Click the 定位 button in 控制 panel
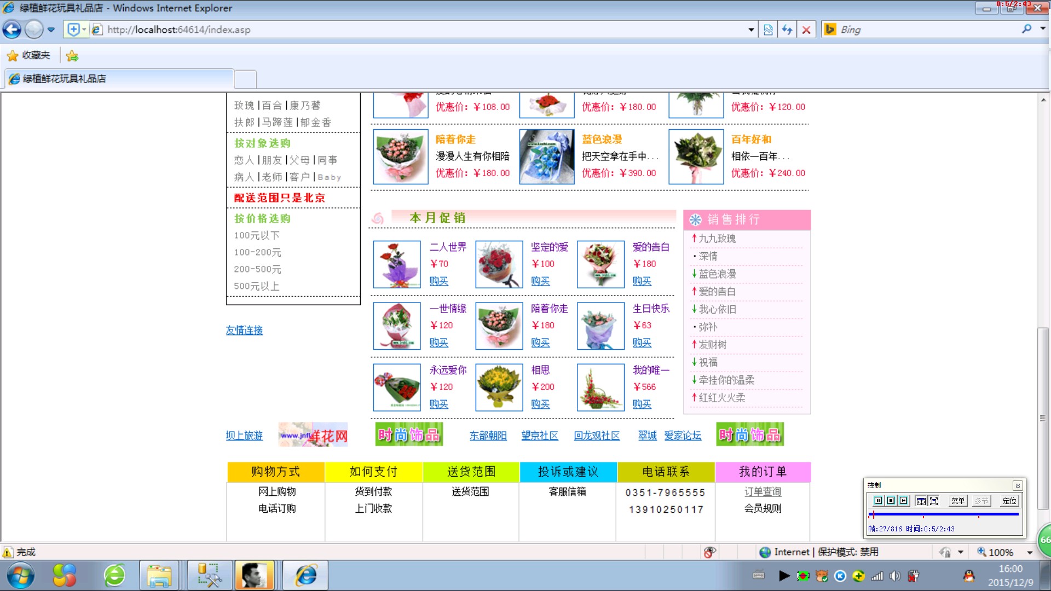This screenshot has width=1051, height=591. coord(1009,500)
